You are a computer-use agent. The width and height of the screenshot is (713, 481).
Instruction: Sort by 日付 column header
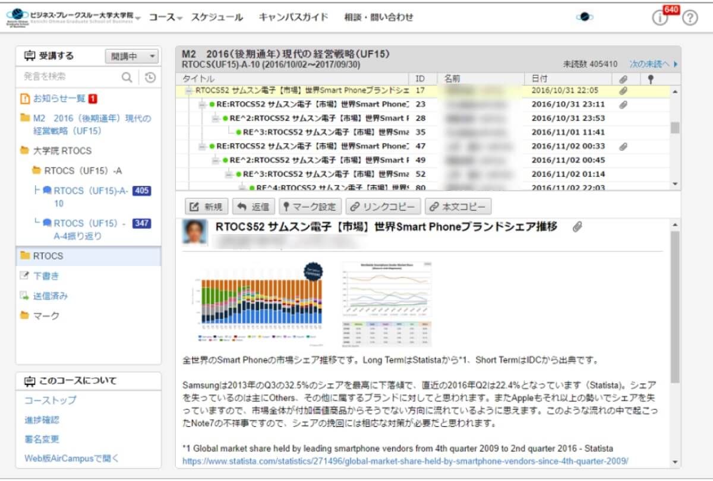tap(567, 79)
